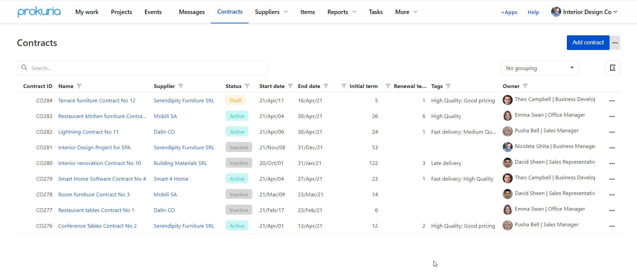Expand the Reports dropdown menu
This screenshot has width=637, height=277.
pyautogui.click(x=342, y=12)
